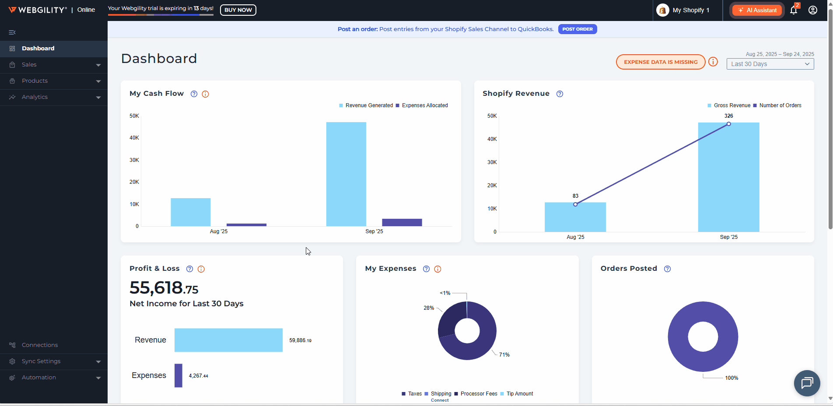Open the live chat widget
The image size is (833, 406).
click(807, 383)
